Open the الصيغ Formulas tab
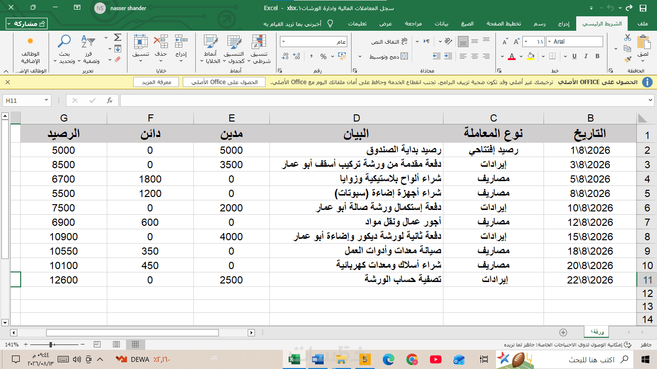The image size is (657, 369). 467,24
